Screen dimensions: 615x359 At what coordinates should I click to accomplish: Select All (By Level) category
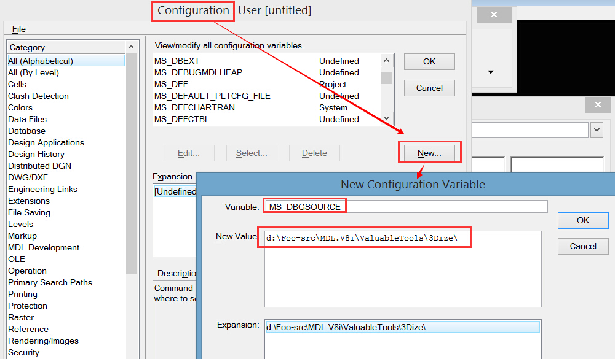tap(33, 72)
